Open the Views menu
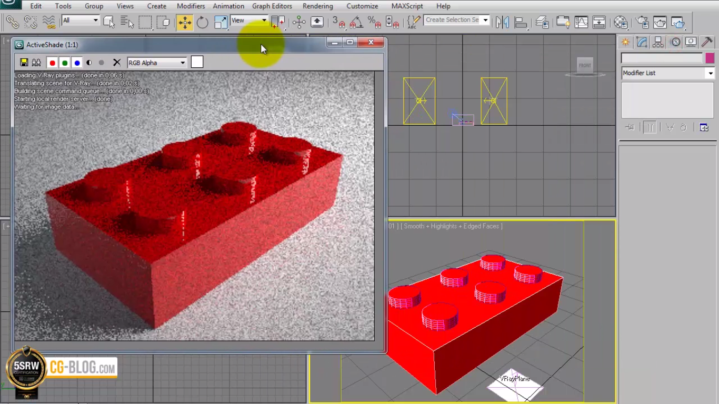 point(125,6)
